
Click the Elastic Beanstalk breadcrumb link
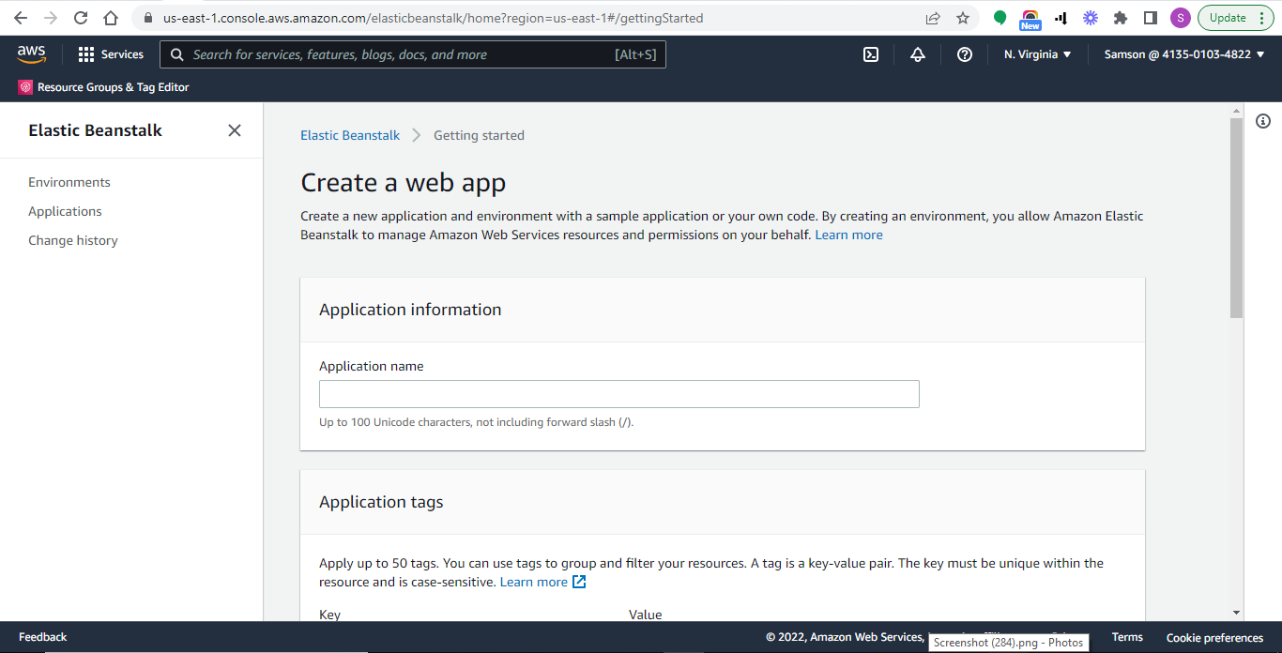(350, 135)
